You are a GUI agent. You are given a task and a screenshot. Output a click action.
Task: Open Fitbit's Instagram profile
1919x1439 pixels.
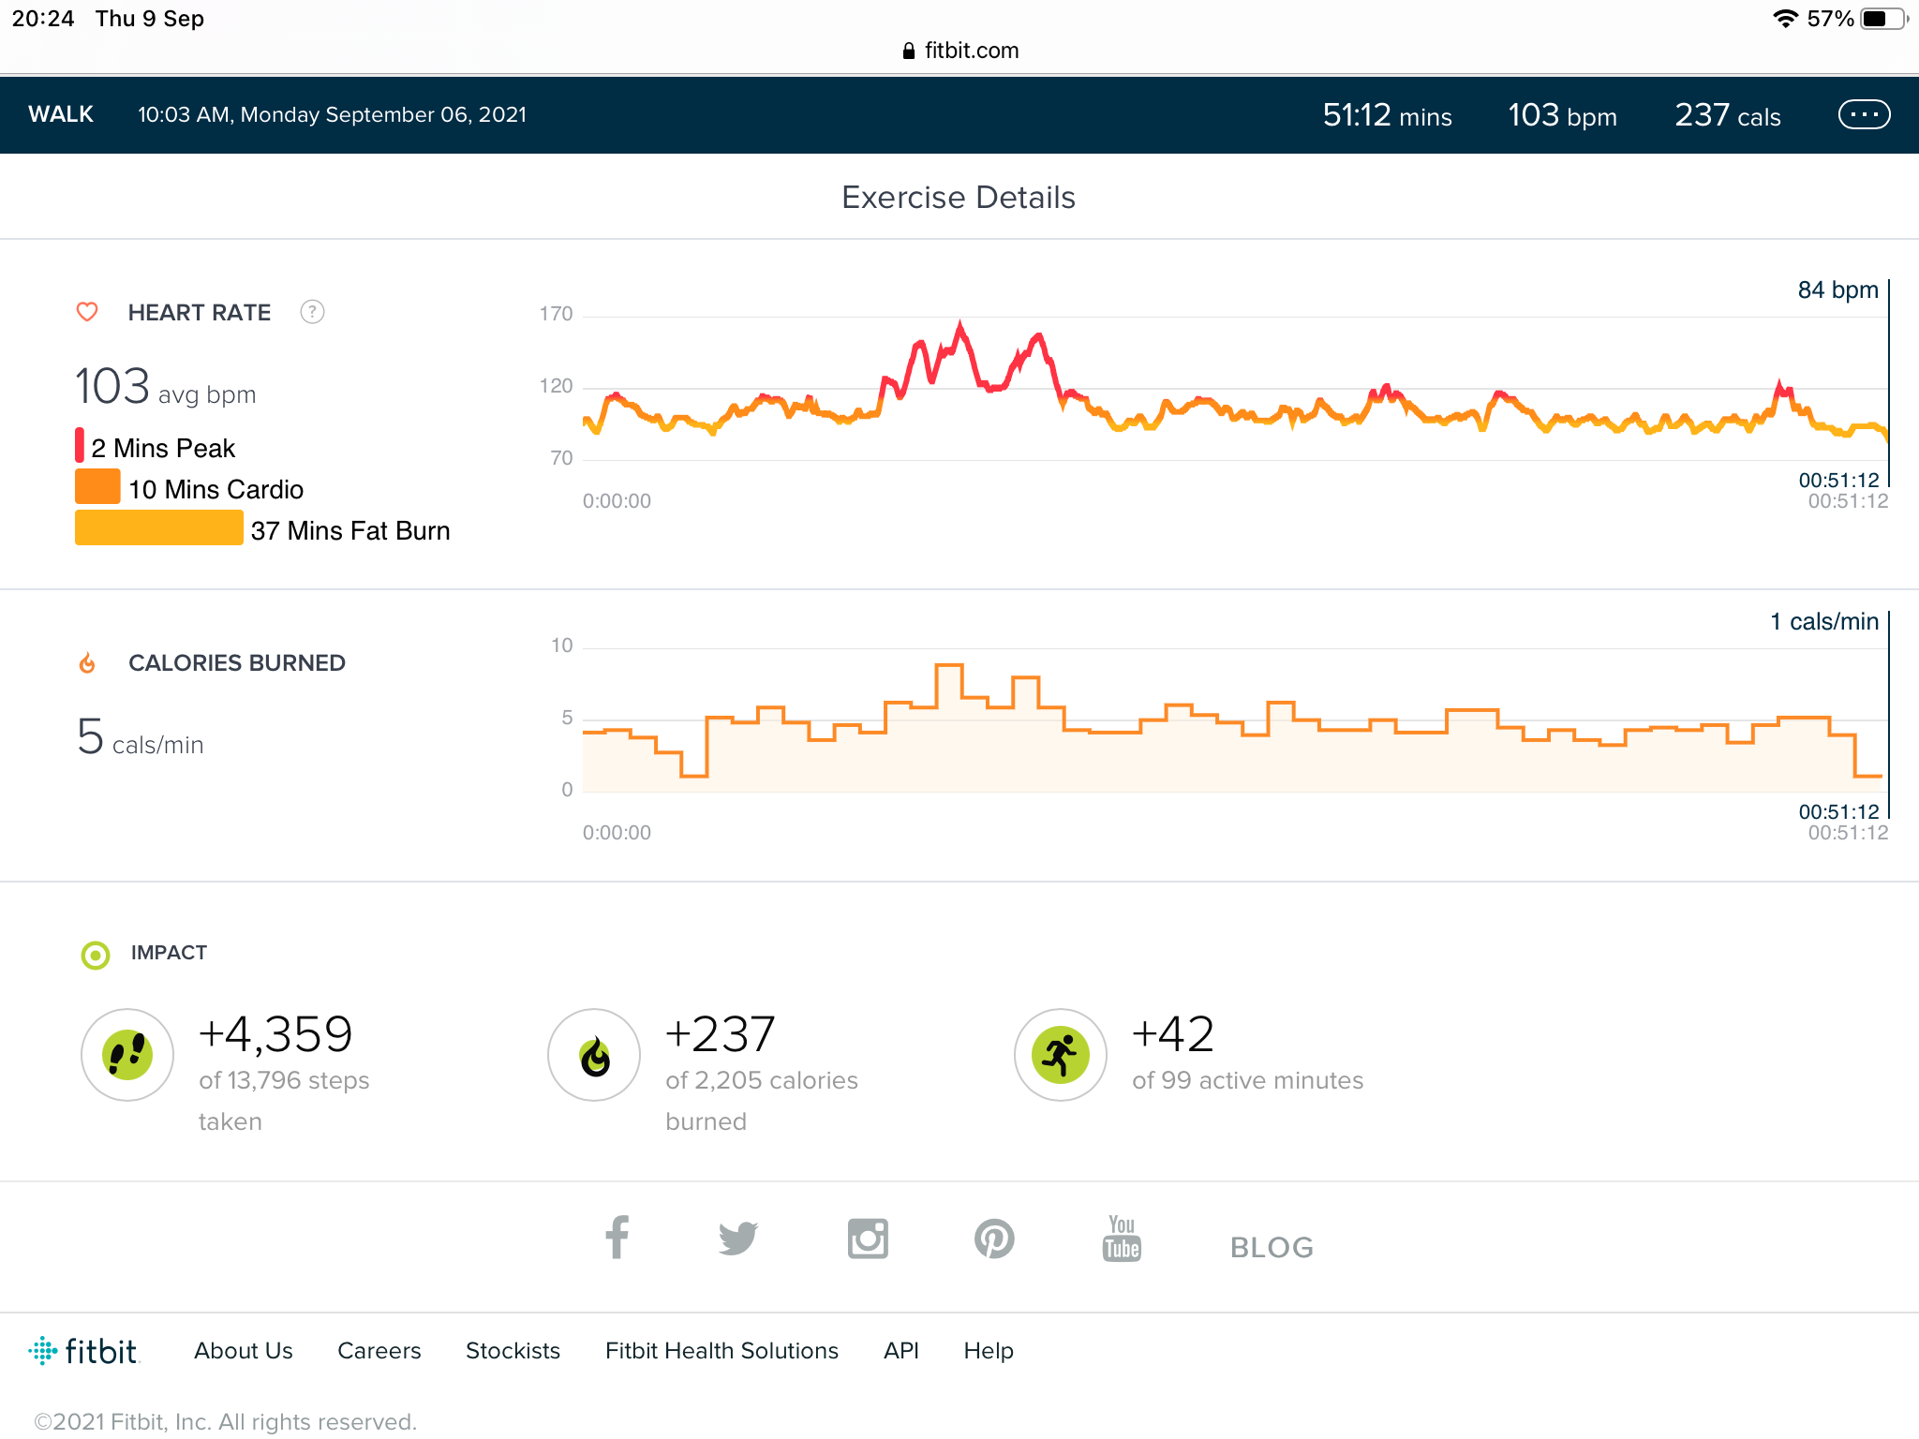(868, 1239)
